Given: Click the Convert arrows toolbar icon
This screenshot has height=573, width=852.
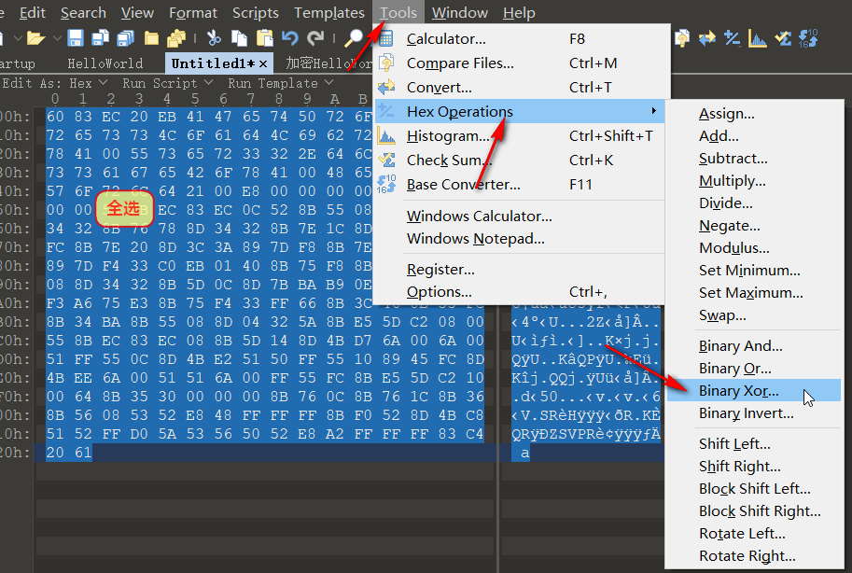Looking at the screenshot, I should click(707, 38).
